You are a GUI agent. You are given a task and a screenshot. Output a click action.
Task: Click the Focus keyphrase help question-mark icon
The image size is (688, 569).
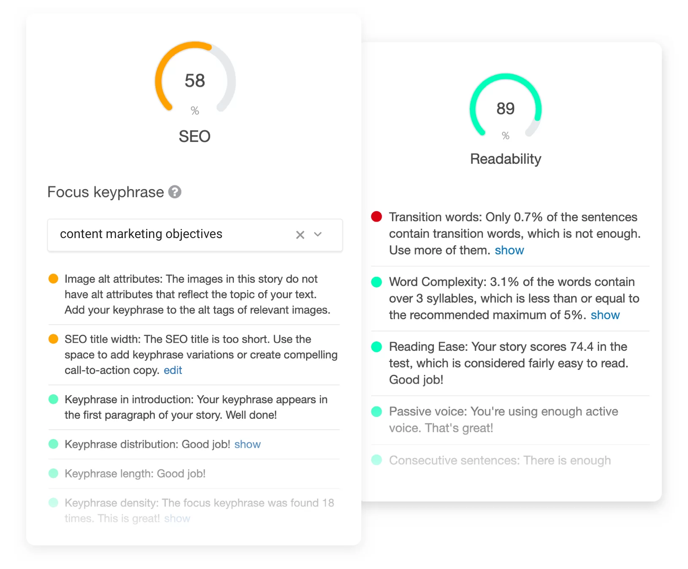(175, 192)
